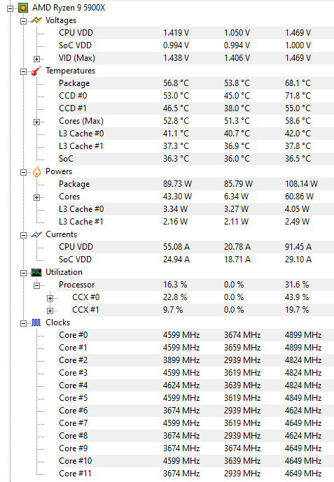Screen dimensions: 334x482
Task: Expand the VID (Max) voltage node
Action: click(x=36, y=59)
